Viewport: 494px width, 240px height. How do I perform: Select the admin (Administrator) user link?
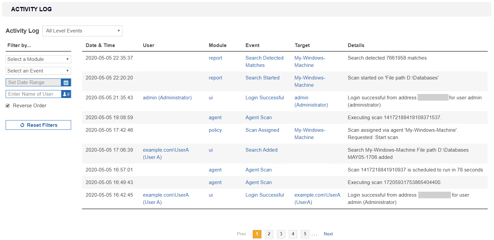(x=167, y=97)
